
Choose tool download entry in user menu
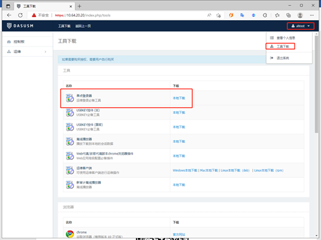coord(280,46)
